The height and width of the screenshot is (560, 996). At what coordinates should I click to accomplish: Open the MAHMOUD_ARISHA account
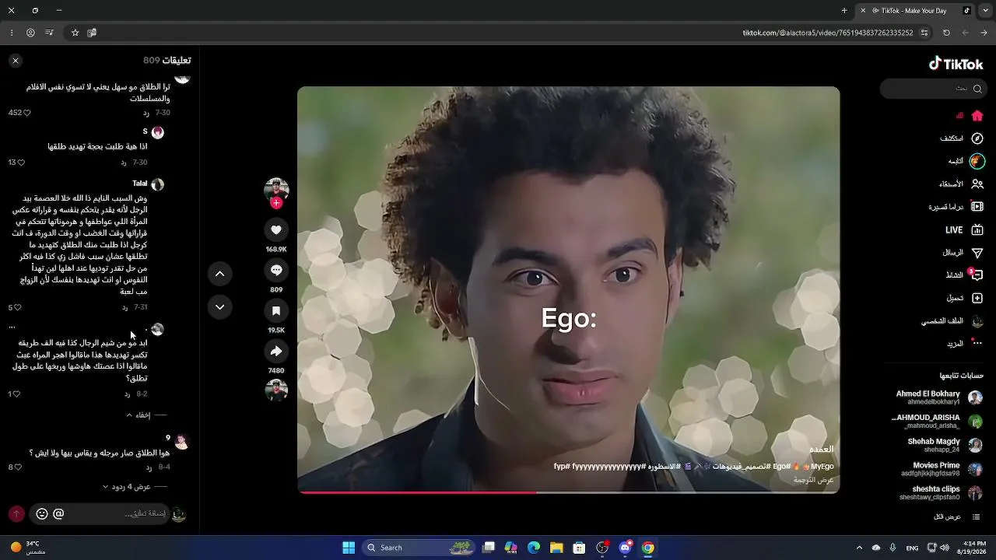(937, 422)
